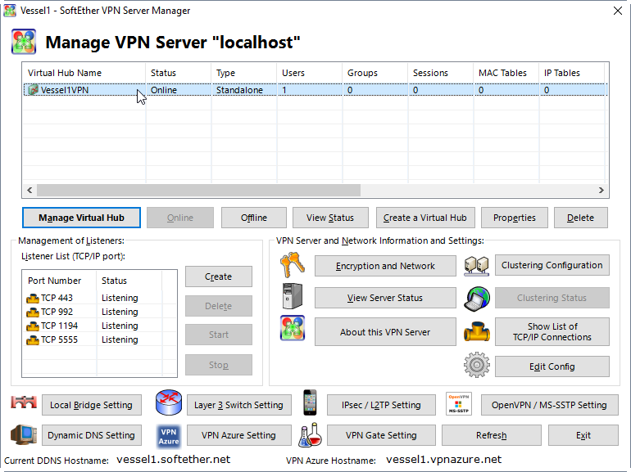Image resolution: width=631 pixels, height=472 pixels.
Task: Set the hub Offline
Action: (x=254, y=218)
